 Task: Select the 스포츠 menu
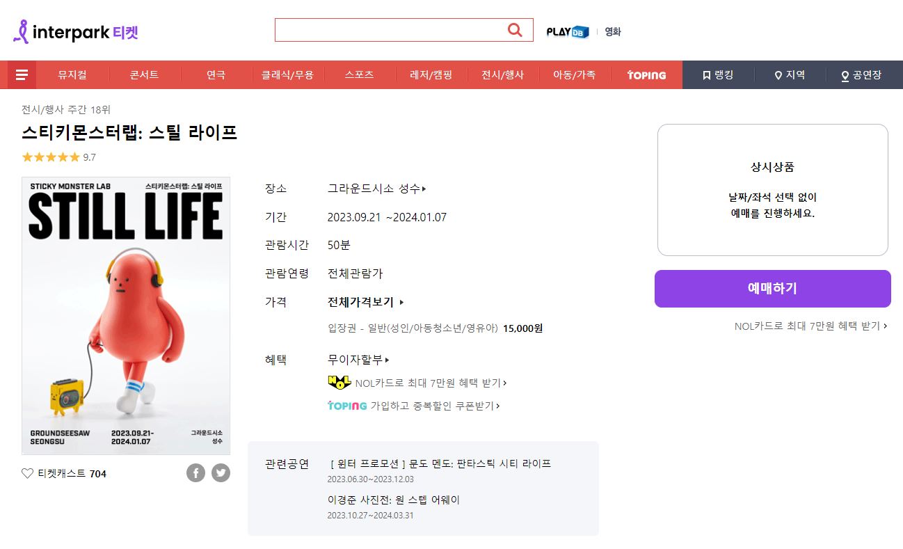[359, 75]
